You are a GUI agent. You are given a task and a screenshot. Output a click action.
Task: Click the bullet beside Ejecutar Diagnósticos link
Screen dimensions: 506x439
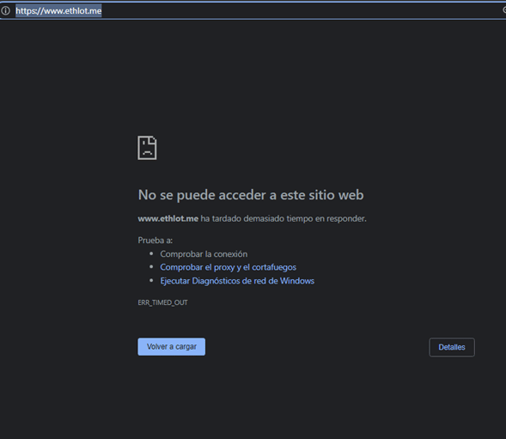pos(151,281)
